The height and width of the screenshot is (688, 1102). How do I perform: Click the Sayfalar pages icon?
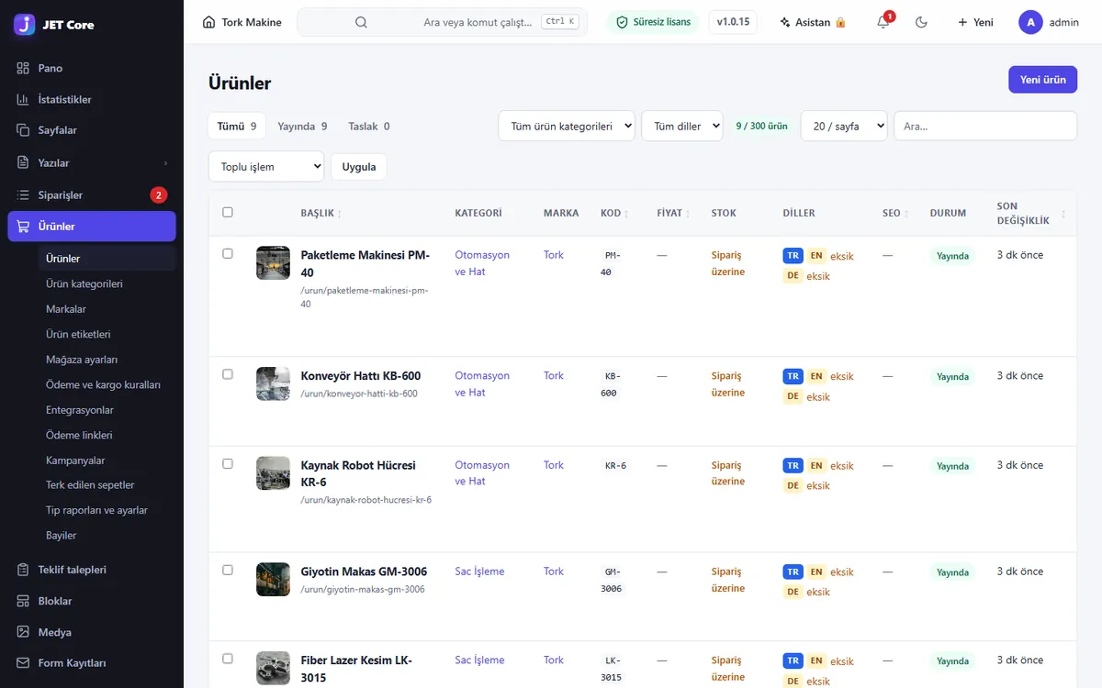[23, 130]
